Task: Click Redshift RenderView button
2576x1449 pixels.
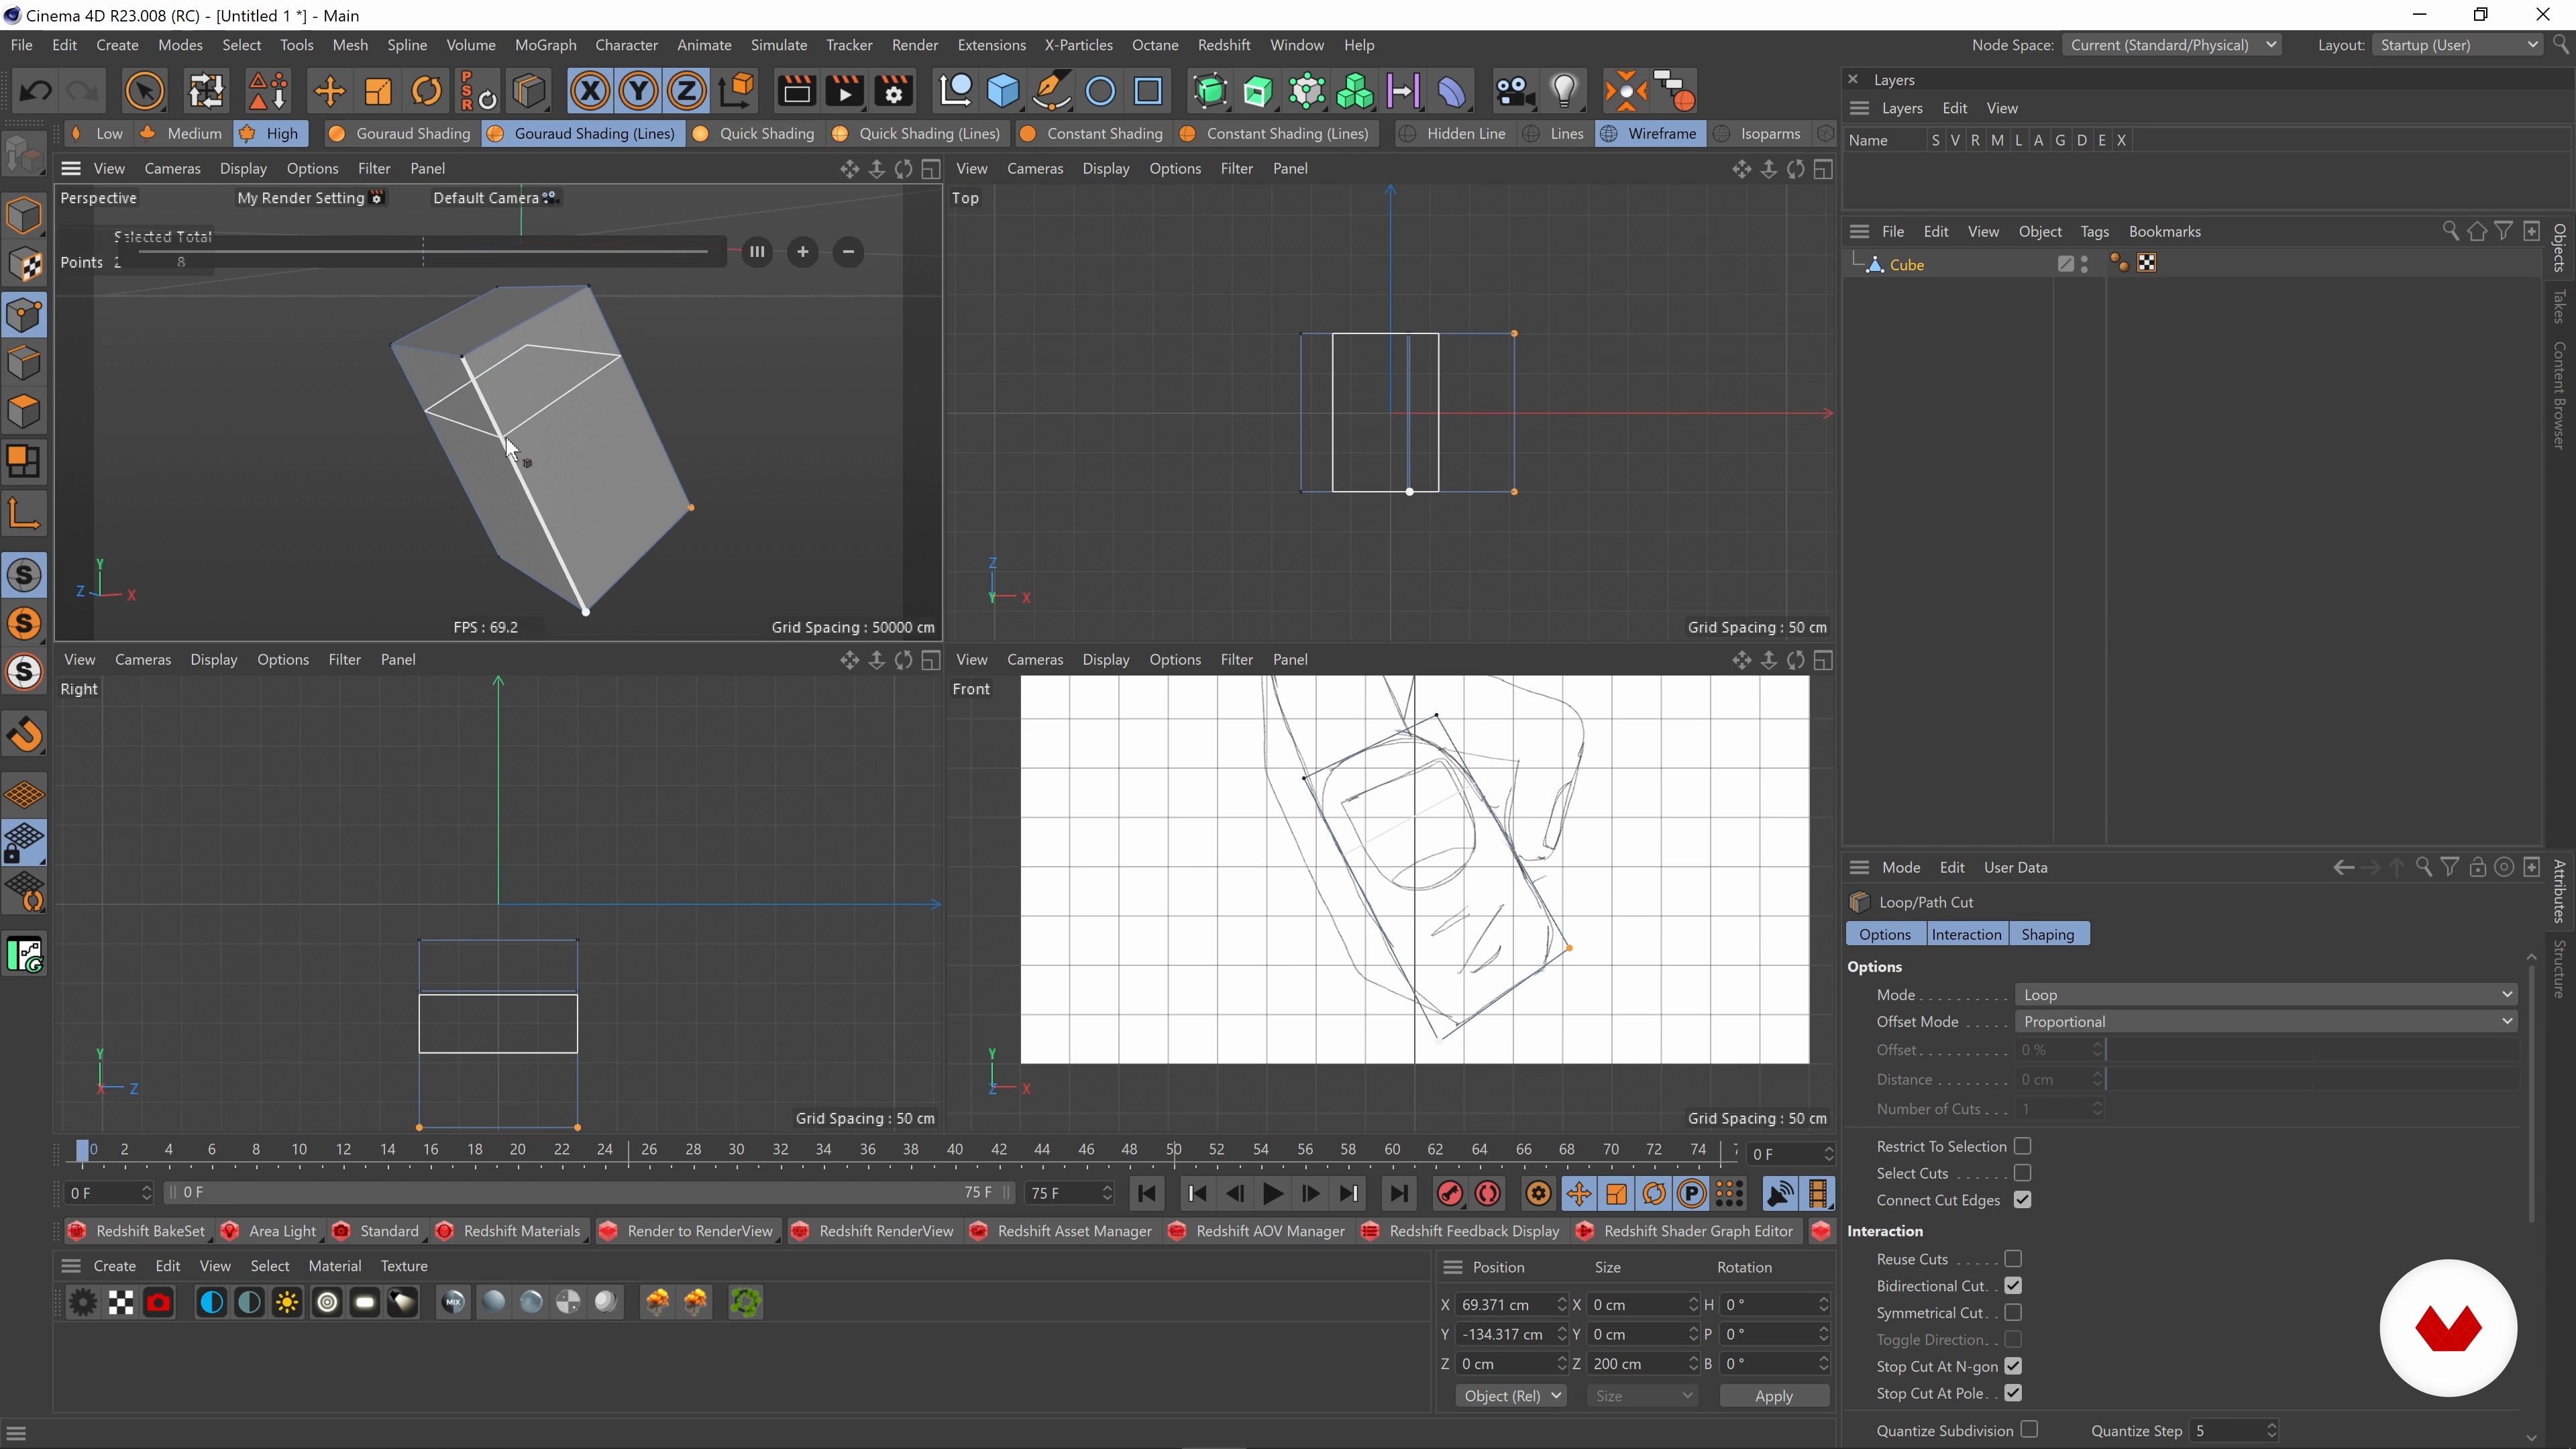Action: (x=873, y=1231)
